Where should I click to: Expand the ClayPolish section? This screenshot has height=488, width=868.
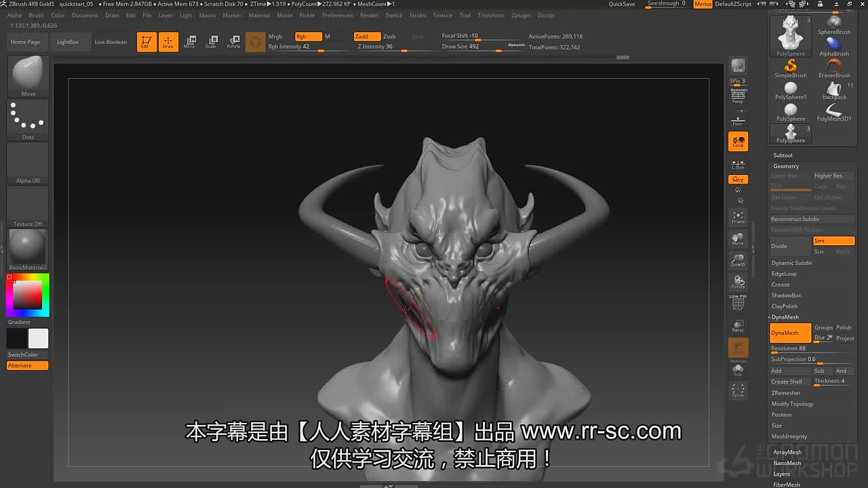[x=785, y=306]
